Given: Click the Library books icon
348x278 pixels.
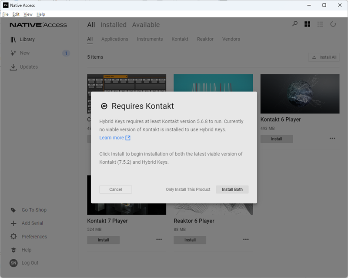Looking at the screenshot, I should (x=13, y=40).
